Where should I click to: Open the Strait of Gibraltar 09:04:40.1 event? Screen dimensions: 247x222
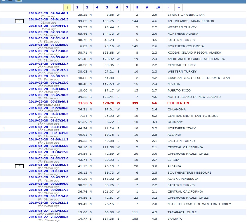tap(48, 13)
